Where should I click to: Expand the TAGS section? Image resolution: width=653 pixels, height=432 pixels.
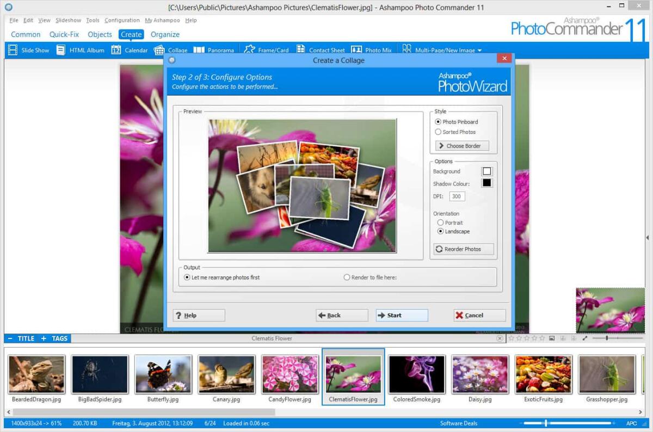click(55, 338)
